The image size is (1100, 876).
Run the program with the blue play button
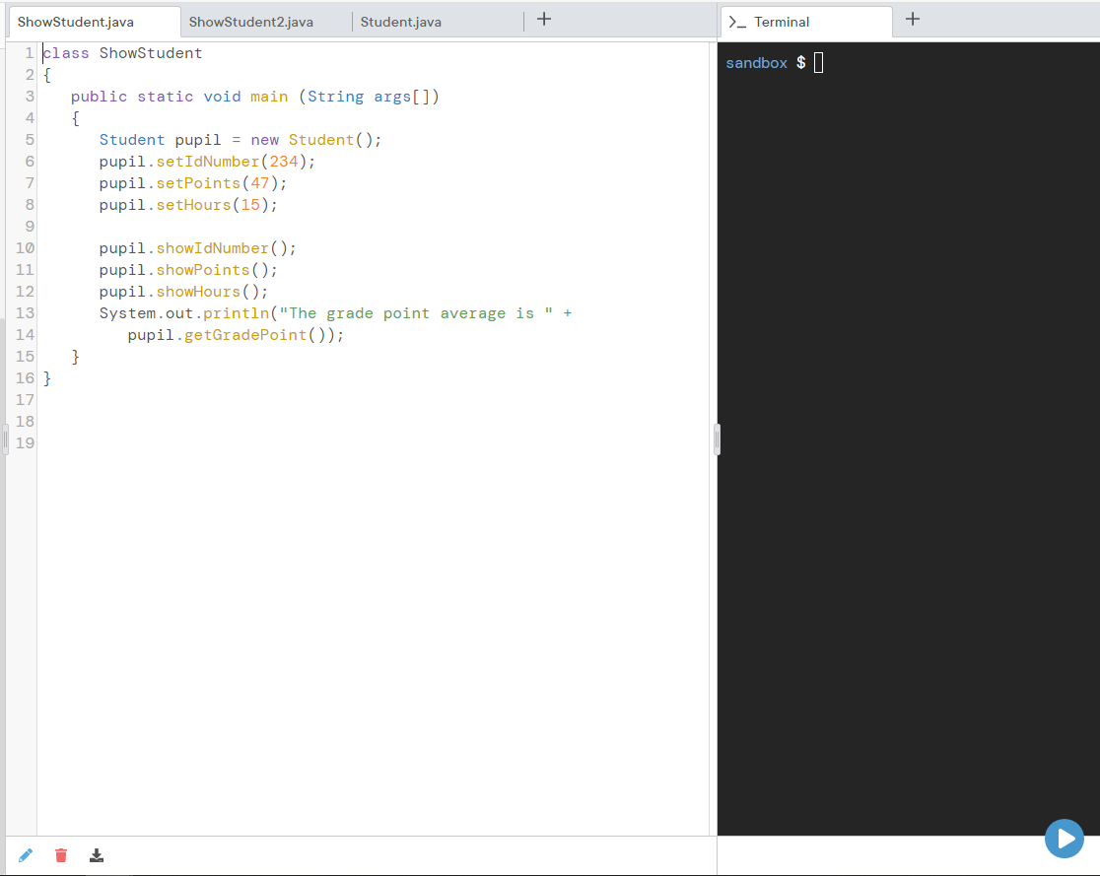pyautogui.click(x=1064, y=839)
